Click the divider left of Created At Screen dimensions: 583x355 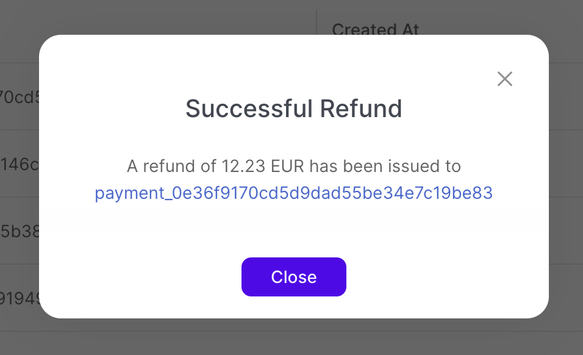pos(317,22)
